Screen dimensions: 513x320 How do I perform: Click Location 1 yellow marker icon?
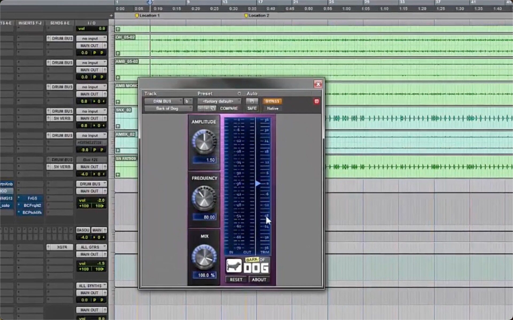137,15
